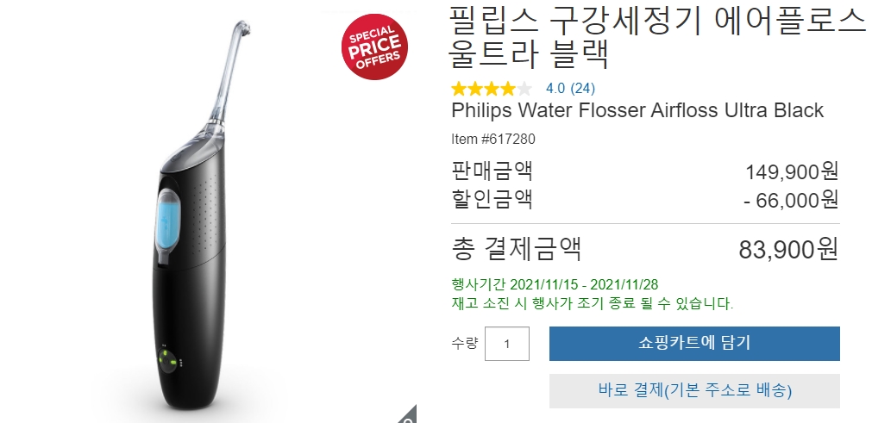Screen dimensions: 872x423
Task: Click the 149,900원 sale price amount
Action: 792,171
